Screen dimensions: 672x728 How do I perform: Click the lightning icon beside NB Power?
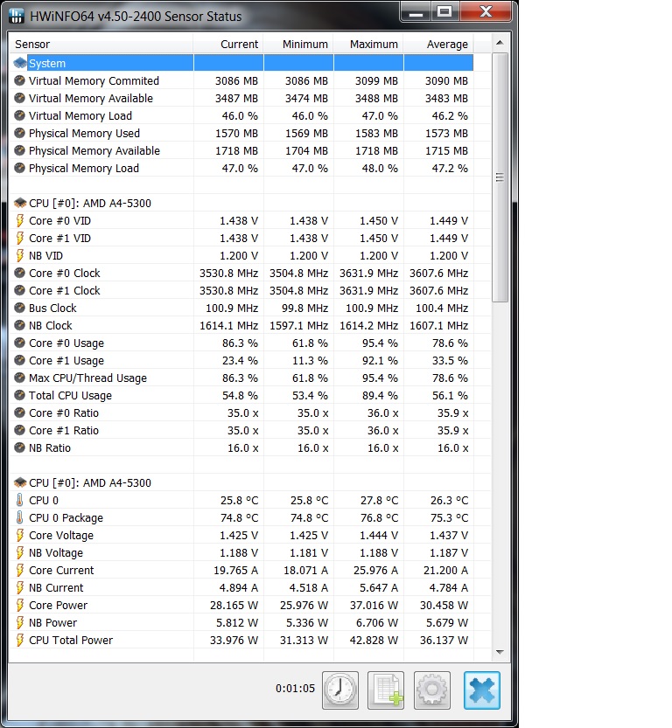coord(19,622)
